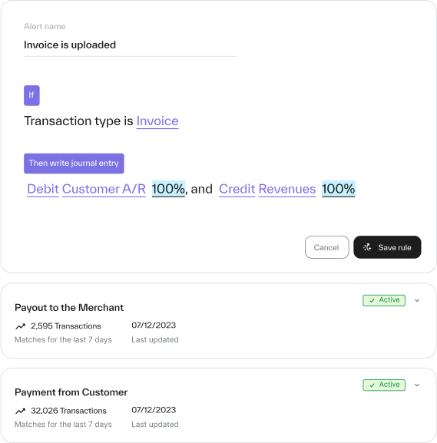The image size is (437, 443).
Task: Click the sparkle icon on Save rule
Action: pos(367,247)
